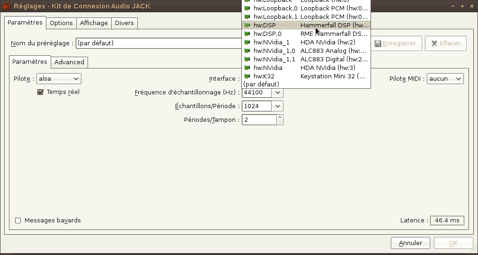Click the Effacer button

446,43
